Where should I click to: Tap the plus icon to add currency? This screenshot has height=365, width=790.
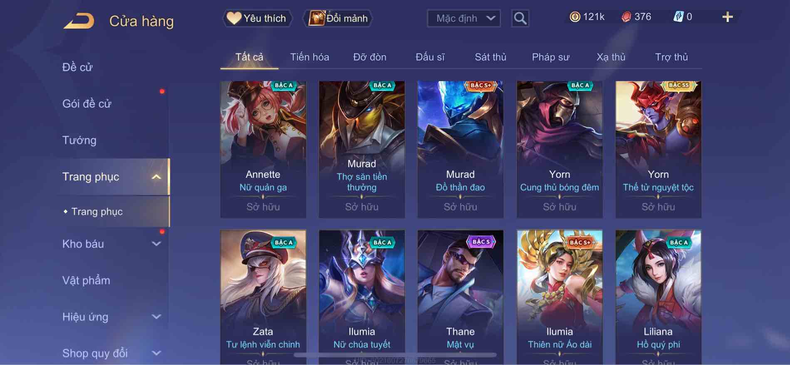tap(727, 17)
